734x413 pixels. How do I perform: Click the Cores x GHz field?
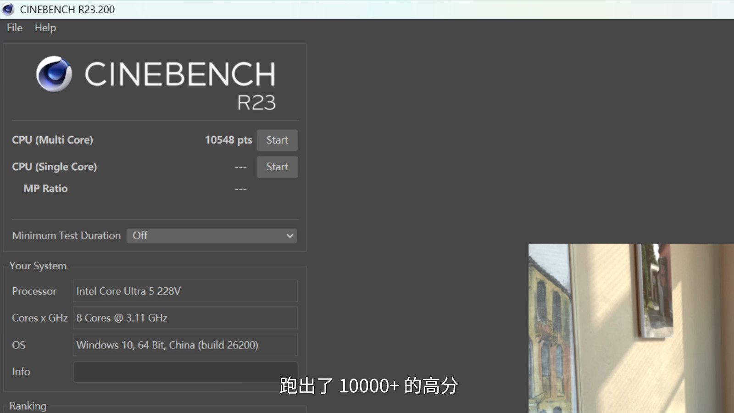click(185, 318)
